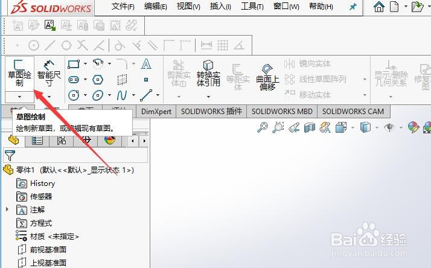The image size is (431, 268).
Task: Click the feature tree filter field
Action: click(75, 156)
